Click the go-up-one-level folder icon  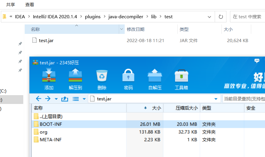[x=65, y=99]
